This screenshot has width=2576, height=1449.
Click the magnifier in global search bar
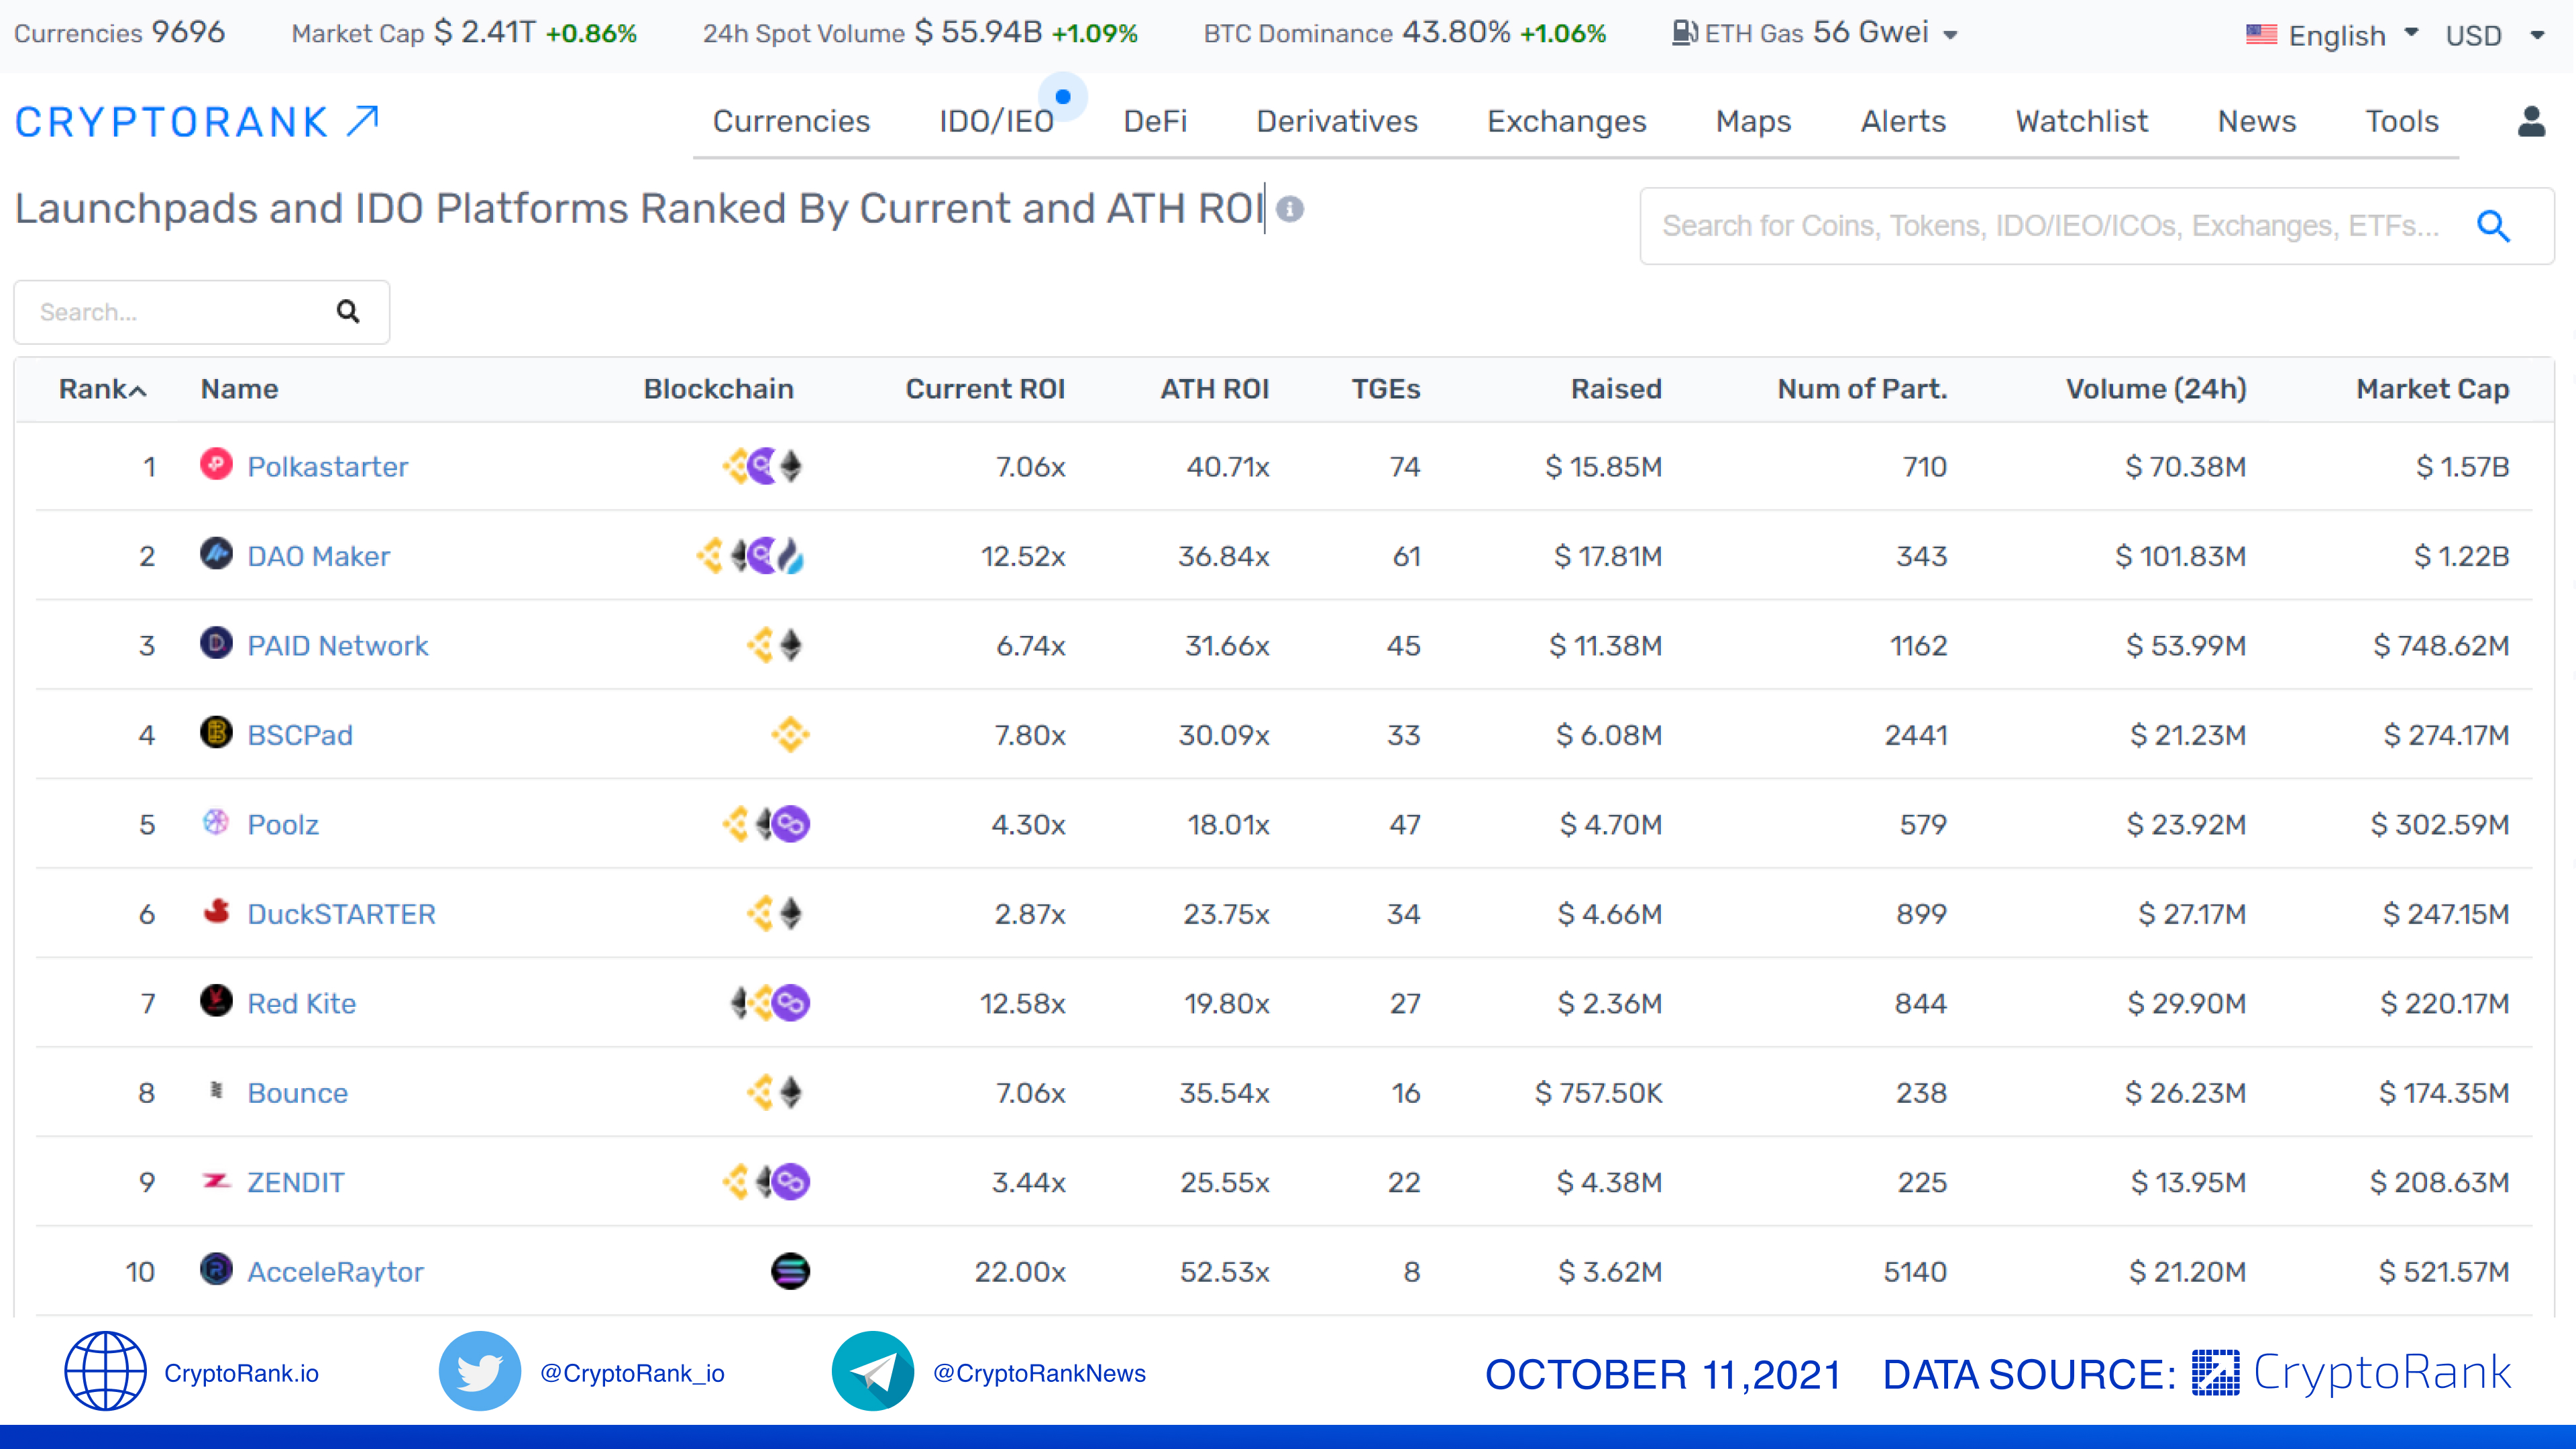click(x=2493, y=226)
